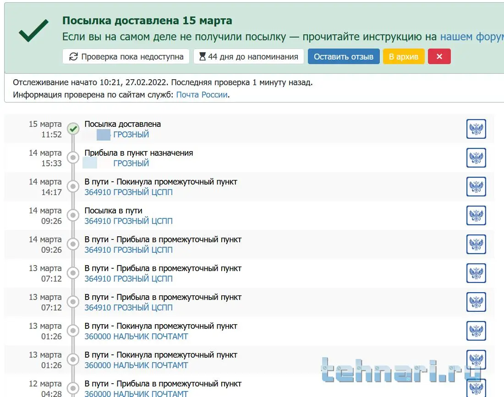Click the green check marker on the 15 марта timeline
Image resolution: width=504 pixels, height=397 pixels.
tap(73, 129)
